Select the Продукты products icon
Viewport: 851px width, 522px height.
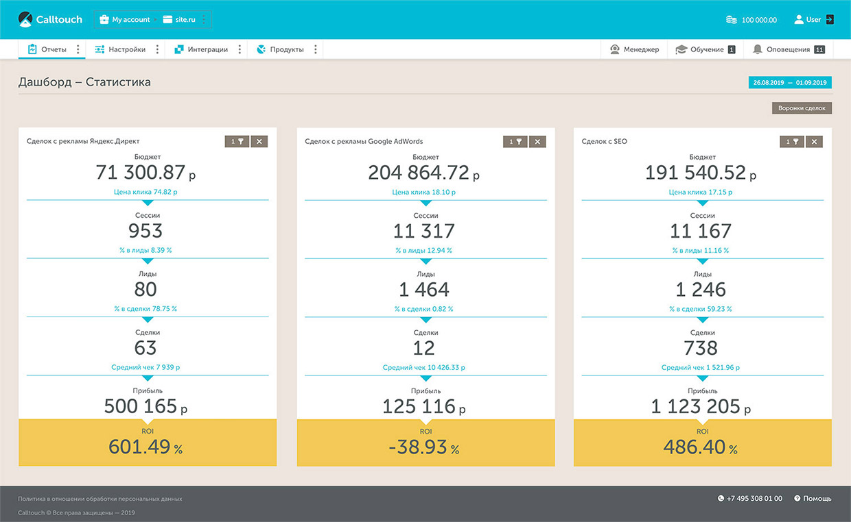pyautogui.click(x=260, y=49)
